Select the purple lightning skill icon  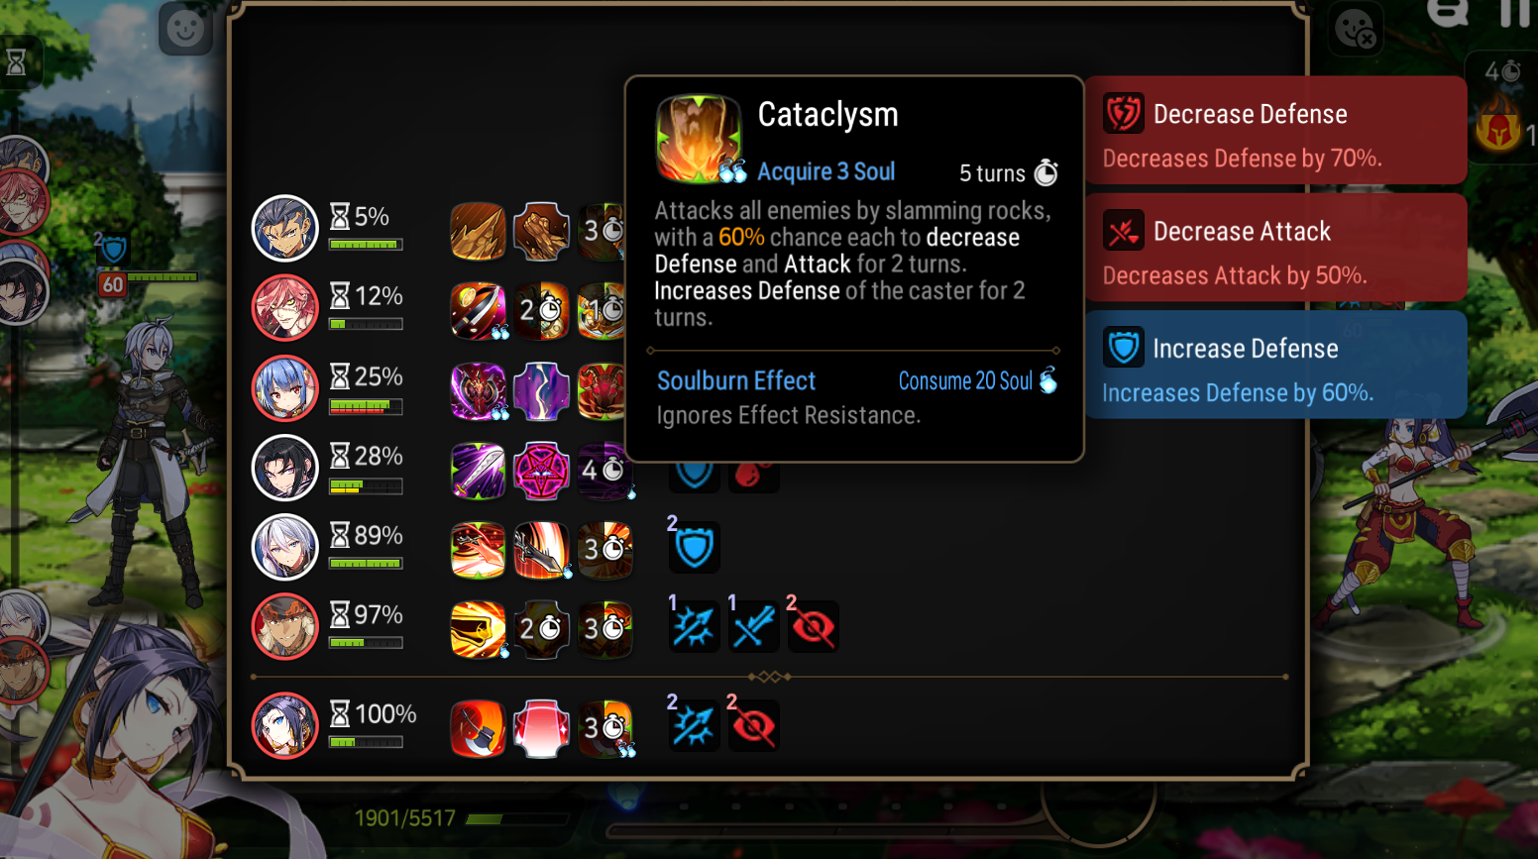541,390
